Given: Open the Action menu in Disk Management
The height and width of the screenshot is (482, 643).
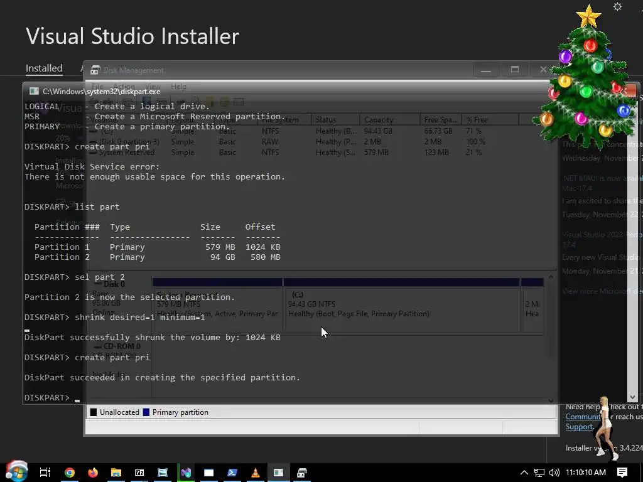Looking at the screenshot, I should 124,87.
